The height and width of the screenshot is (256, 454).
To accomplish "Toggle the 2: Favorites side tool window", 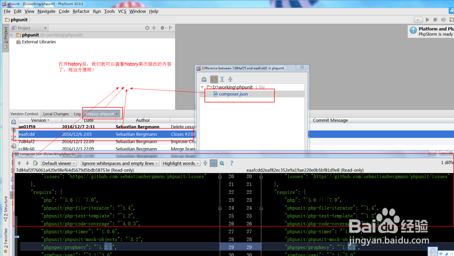I will pyautogui.click(x=5, y=240).
